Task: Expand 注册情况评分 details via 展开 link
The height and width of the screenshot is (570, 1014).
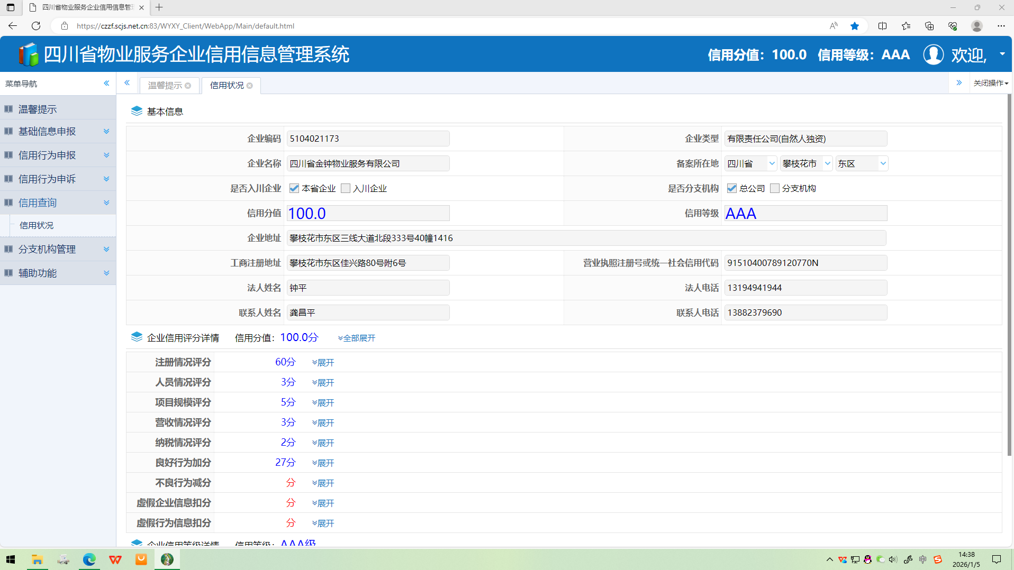Action: click(323, 363)
